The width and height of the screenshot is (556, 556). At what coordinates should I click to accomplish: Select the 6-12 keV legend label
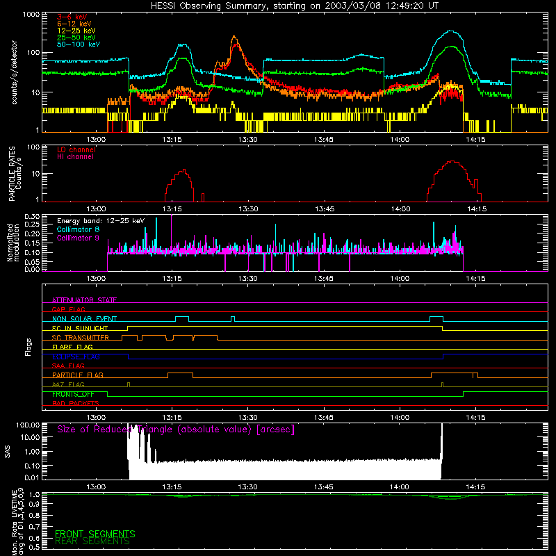tap(74, 24)
